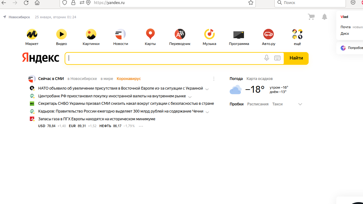Viewport: 363px width, 204px height.
Task: Open the Переводчик translator
Action: pos(180,34)
